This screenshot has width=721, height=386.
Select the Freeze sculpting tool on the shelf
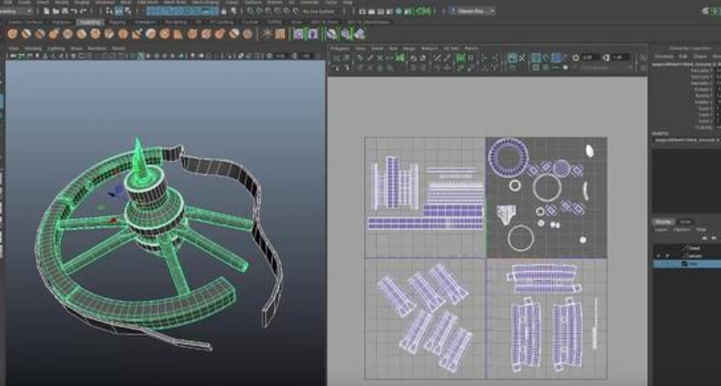tap(248, 34)
